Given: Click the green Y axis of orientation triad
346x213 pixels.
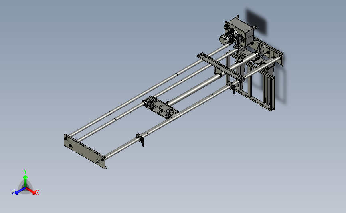Looking at the screenshot, I should tap(25, 181).
